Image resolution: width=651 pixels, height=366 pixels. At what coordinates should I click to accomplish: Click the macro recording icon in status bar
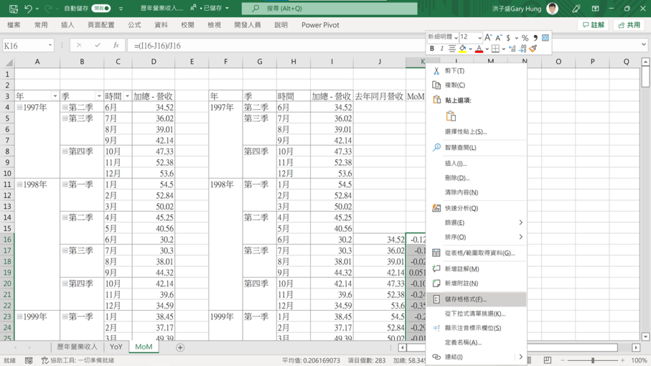click(x=29, y=360)
